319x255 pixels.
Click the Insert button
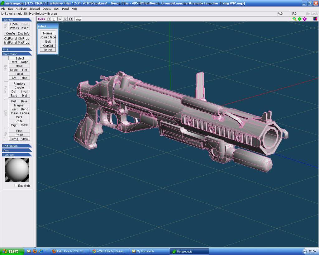click(25, 28)
